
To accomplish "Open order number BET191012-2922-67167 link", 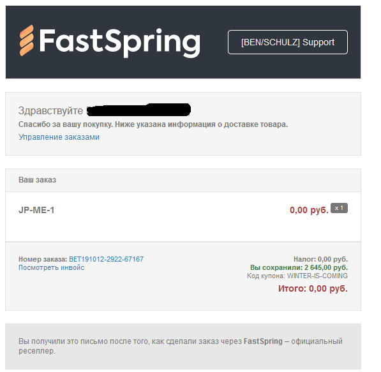I will coord(106,259).
